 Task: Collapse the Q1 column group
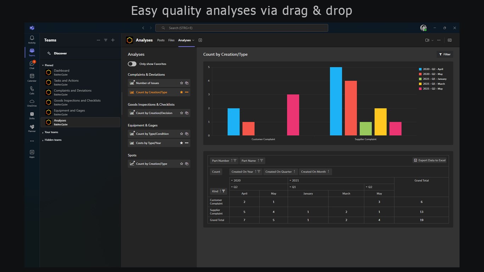pyautogui.click(x=291, y=187)
